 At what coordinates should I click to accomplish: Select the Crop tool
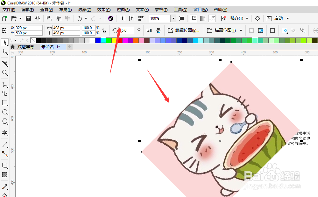pos(5,63)
